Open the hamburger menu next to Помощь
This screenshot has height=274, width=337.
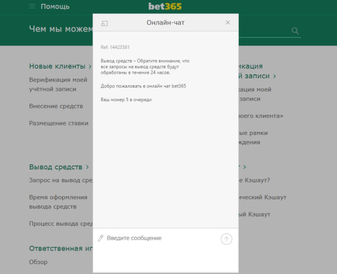(32, 6)
